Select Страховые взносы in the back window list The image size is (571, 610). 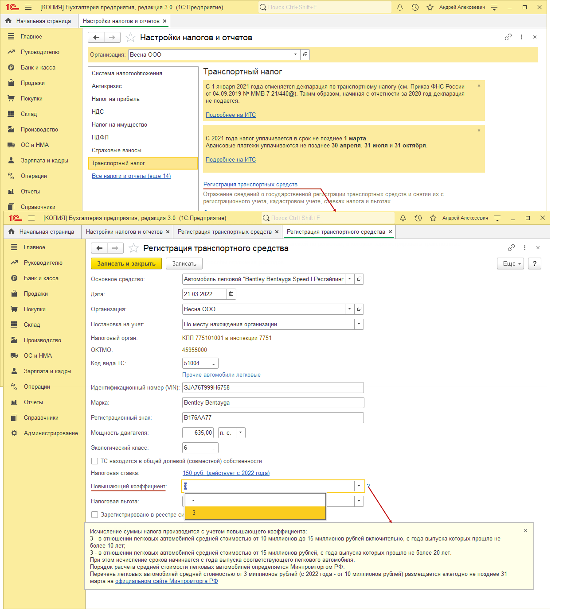tap(143, 150)
